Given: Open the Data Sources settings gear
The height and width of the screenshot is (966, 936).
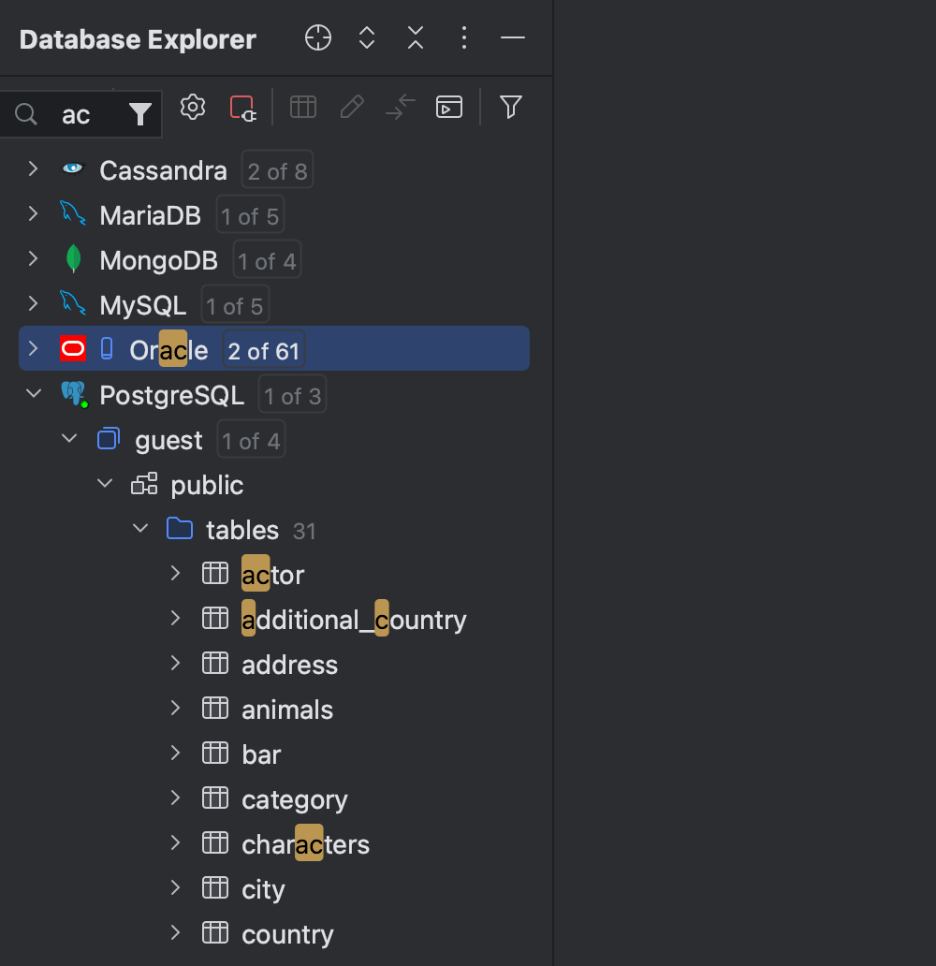Looking at the screenshot, I should tap(193, 107).
